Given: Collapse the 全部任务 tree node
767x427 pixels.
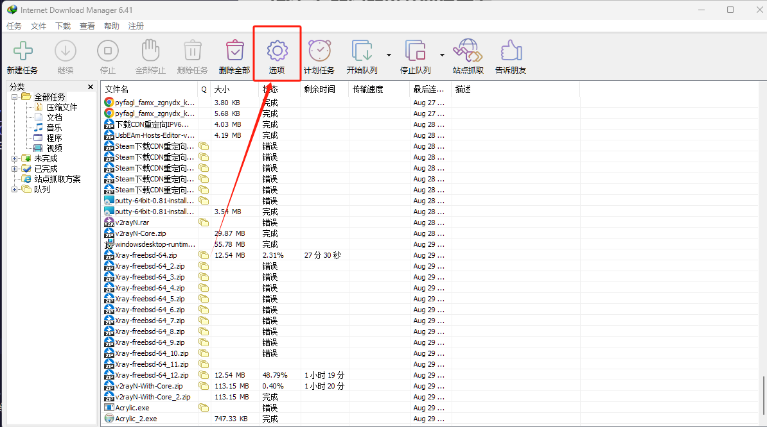Looking at the screenshot, I should point(15,97).
